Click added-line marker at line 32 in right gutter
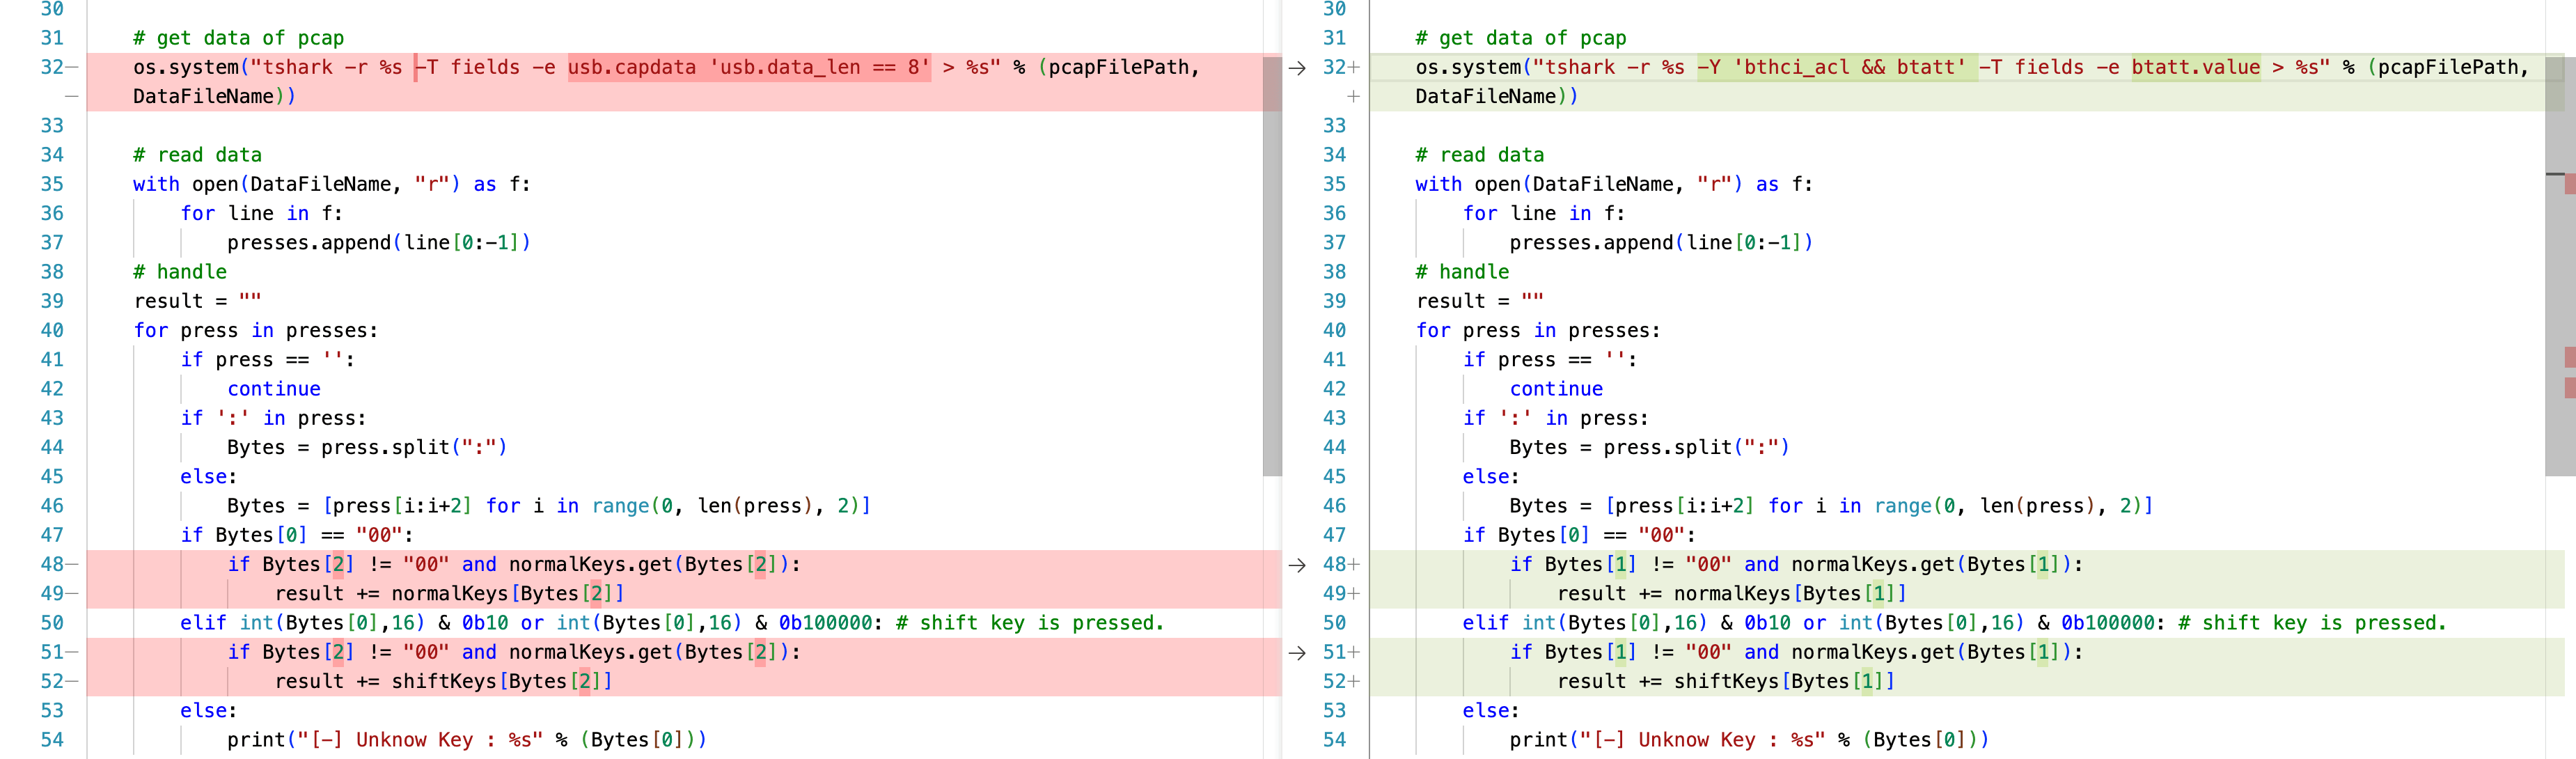2576x759 pixels. coord(1354,67)
